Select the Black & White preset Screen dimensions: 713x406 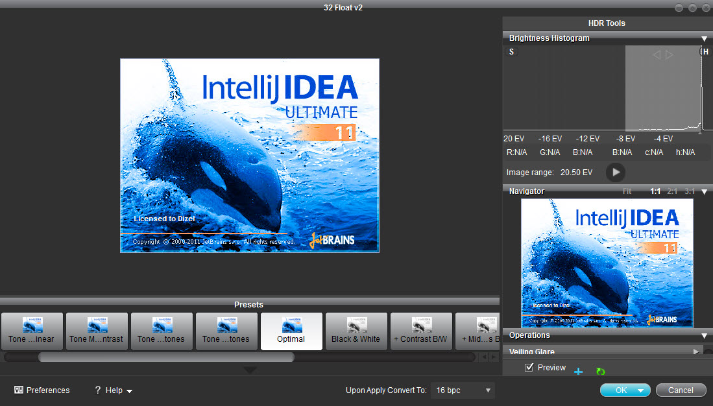pyautogui.click(x=356, y=331)
